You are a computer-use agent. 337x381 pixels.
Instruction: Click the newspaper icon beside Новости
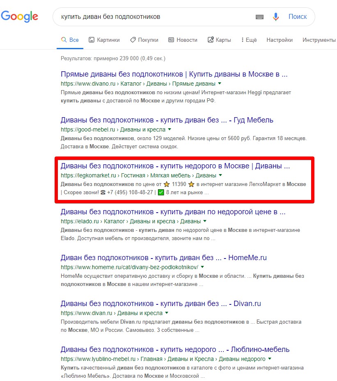click(x=171, y=40)
